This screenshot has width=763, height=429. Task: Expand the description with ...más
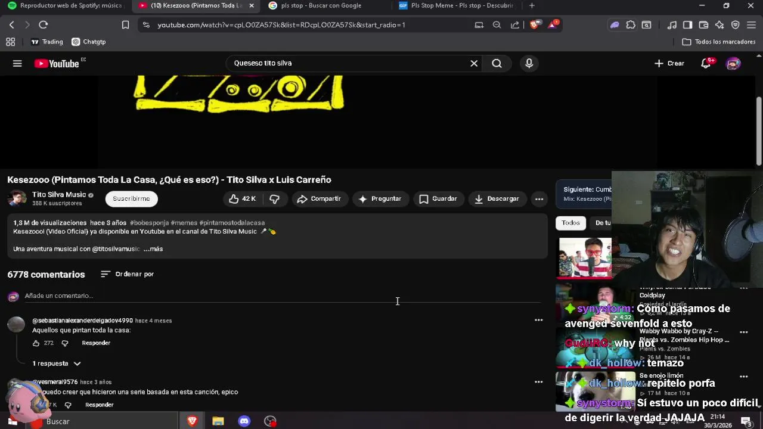coord(153,248)
